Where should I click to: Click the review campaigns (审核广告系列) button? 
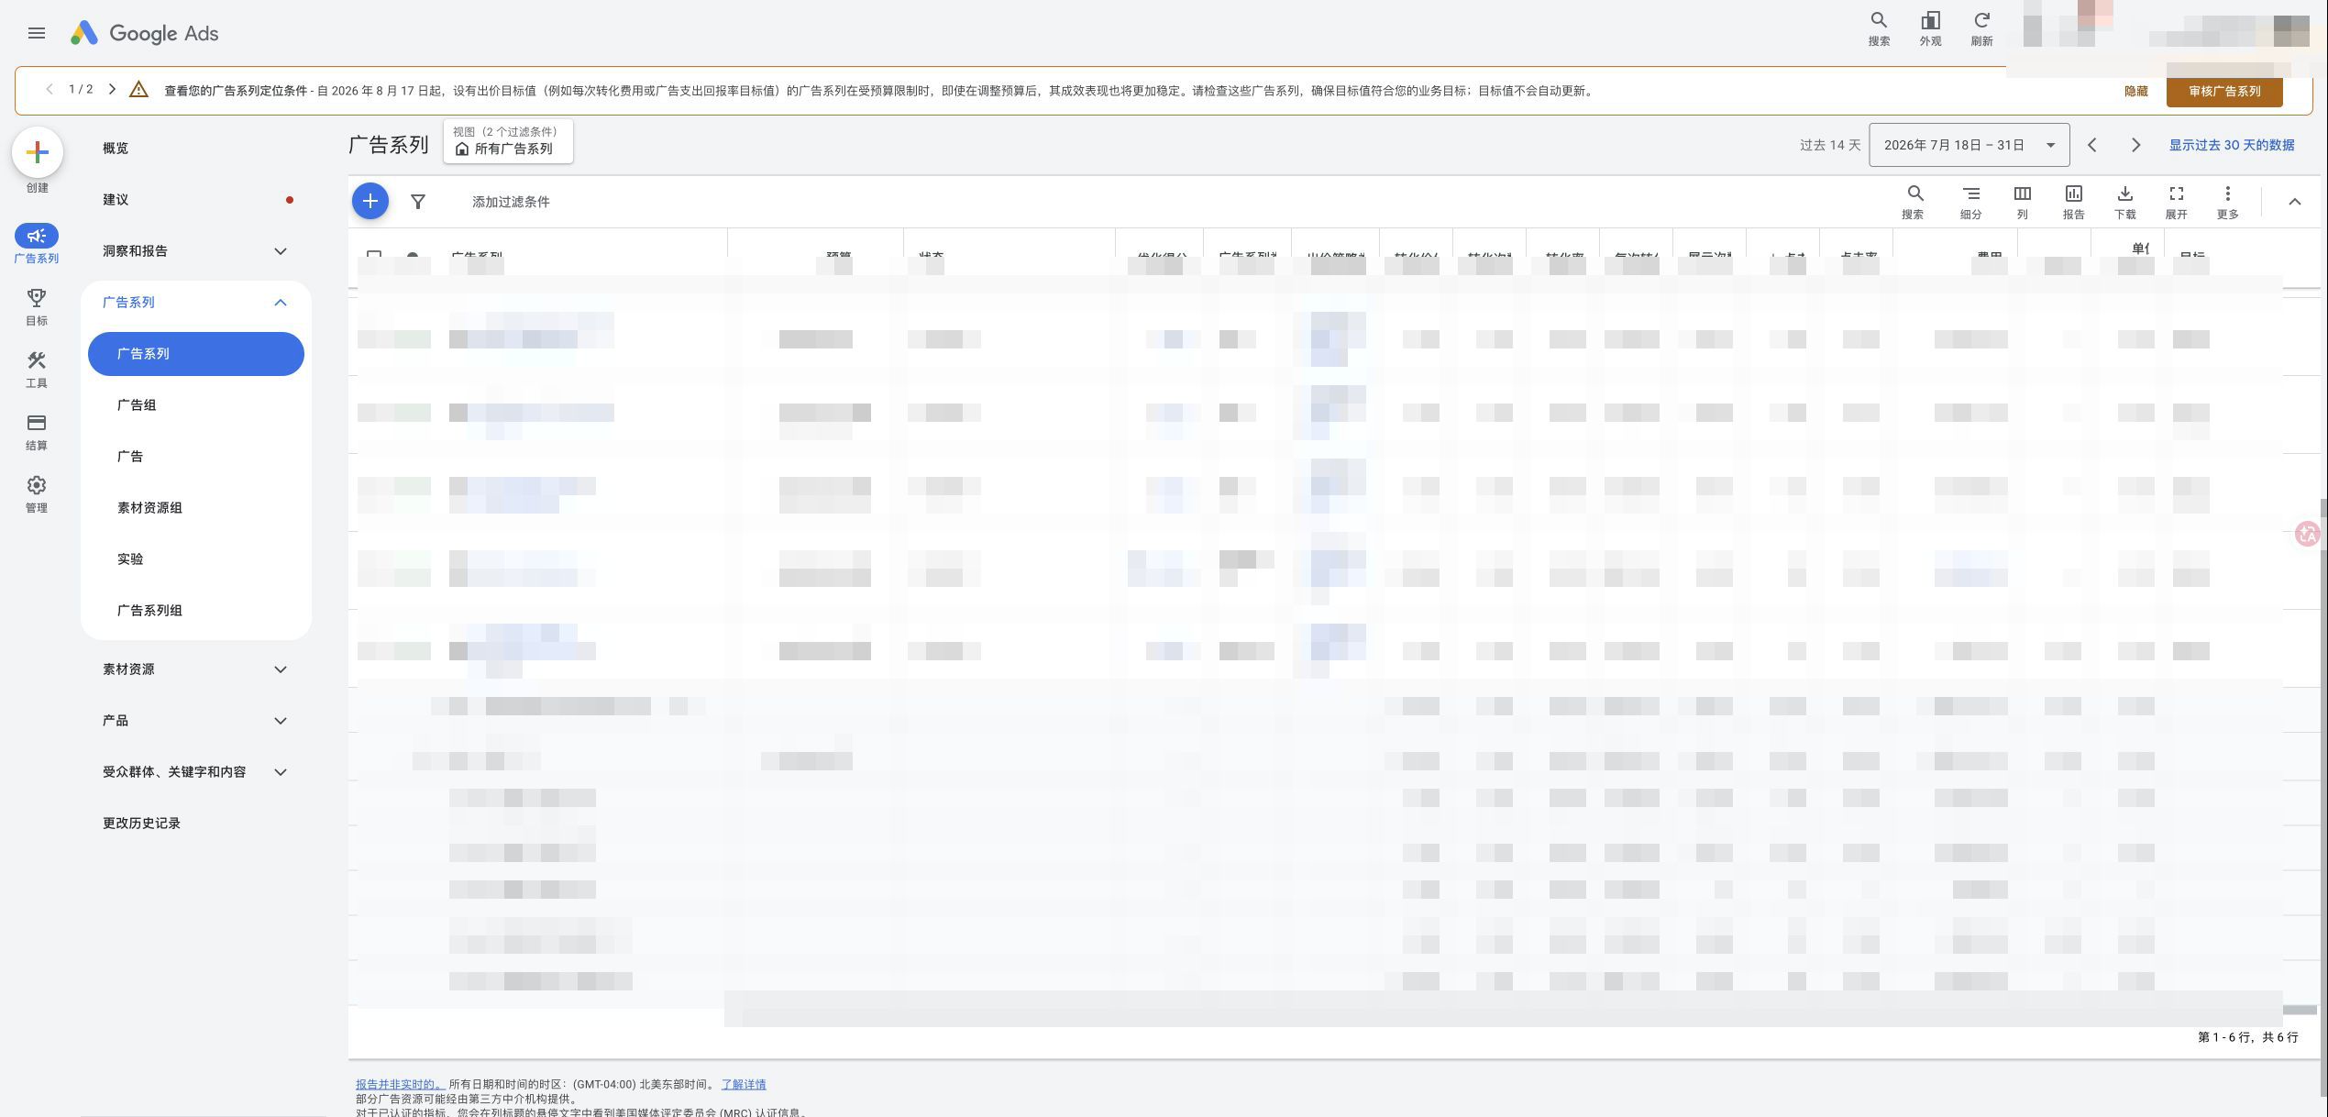tap(2223, 91)
